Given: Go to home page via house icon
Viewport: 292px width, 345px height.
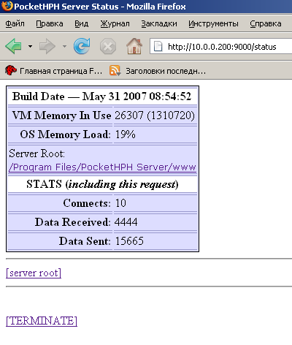Looking at the screenshot, I should click(134, 46).
